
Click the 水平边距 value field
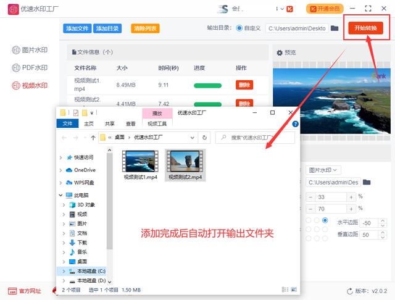[x=369, y=223]
